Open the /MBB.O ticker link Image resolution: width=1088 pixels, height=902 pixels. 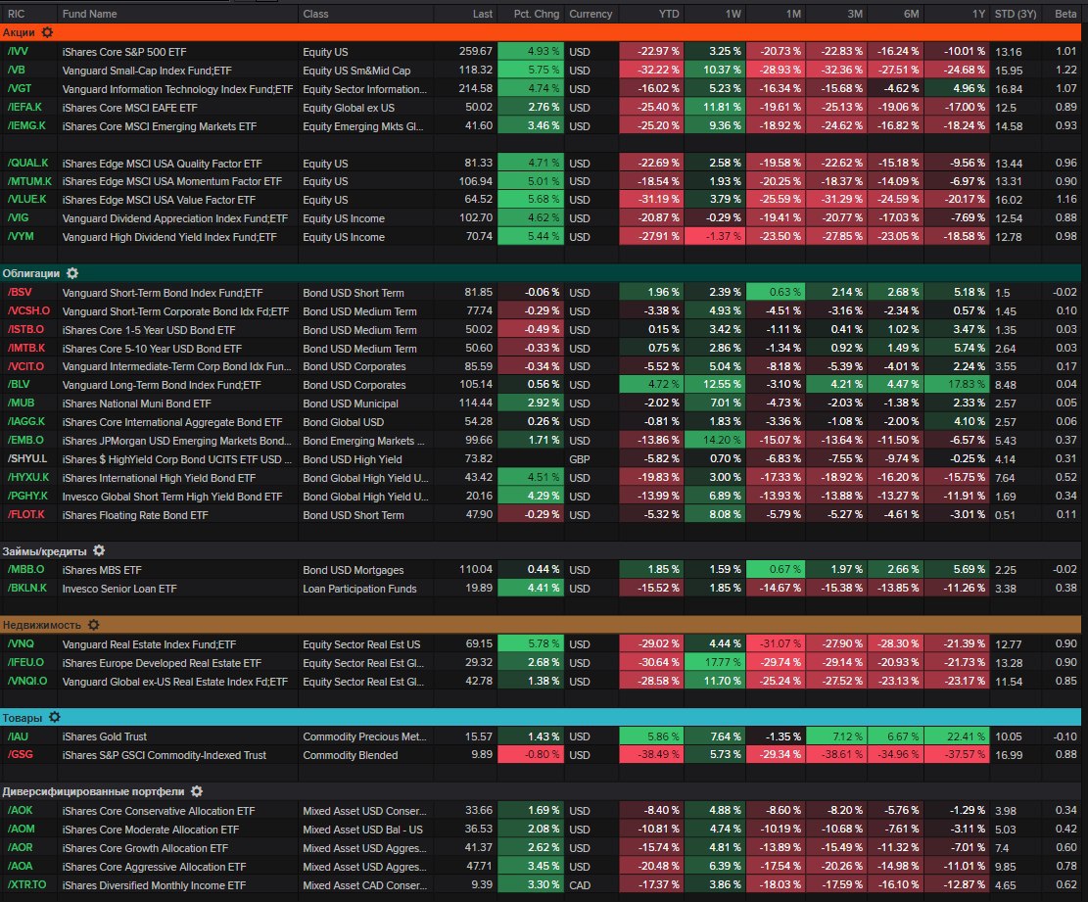(25, 570)
